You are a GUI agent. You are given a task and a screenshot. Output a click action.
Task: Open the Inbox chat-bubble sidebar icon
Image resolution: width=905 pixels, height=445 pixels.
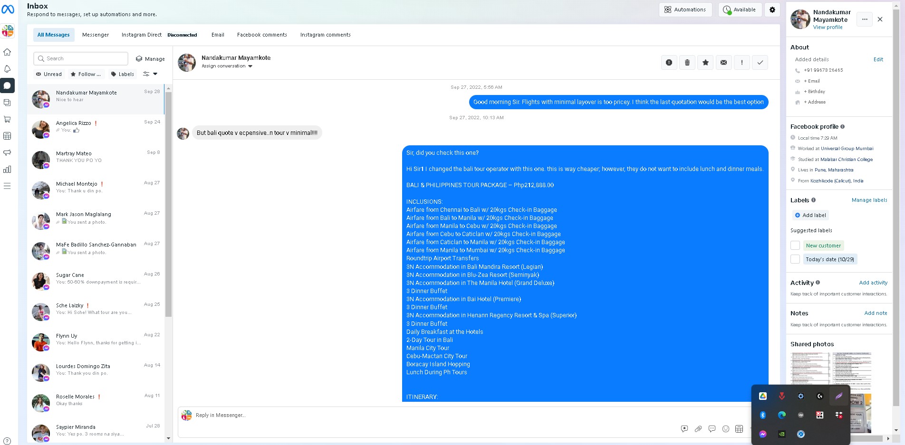(7, 85)
